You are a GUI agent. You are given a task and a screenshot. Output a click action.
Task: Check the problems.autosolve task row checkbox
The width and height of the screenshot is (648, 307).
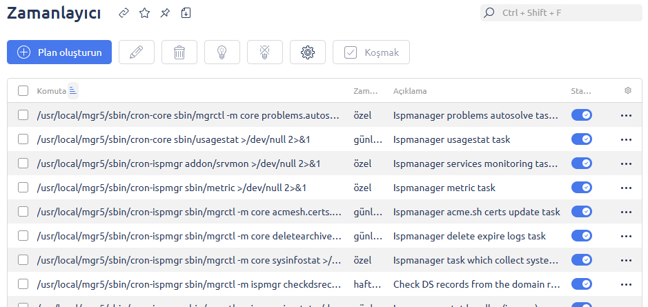click(x=23, y=115)
